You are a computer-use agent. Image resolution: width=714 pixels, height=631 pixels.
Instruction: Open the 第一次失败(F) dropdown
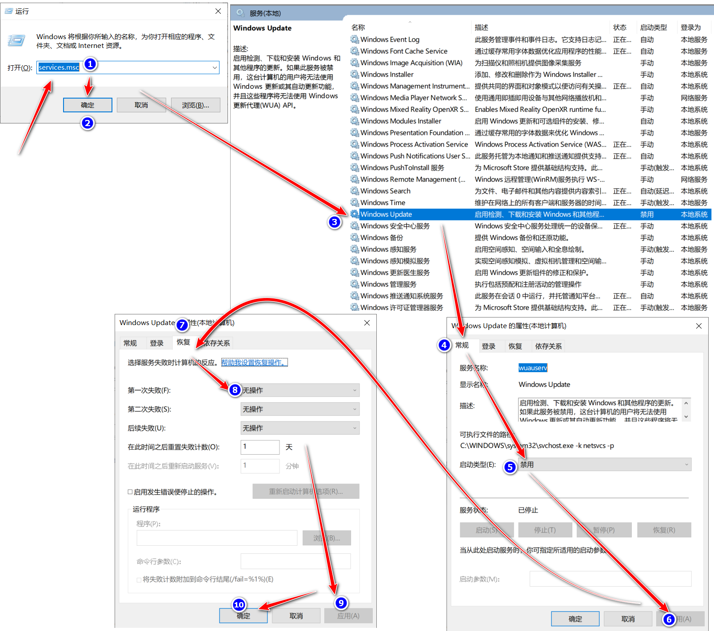300,390
